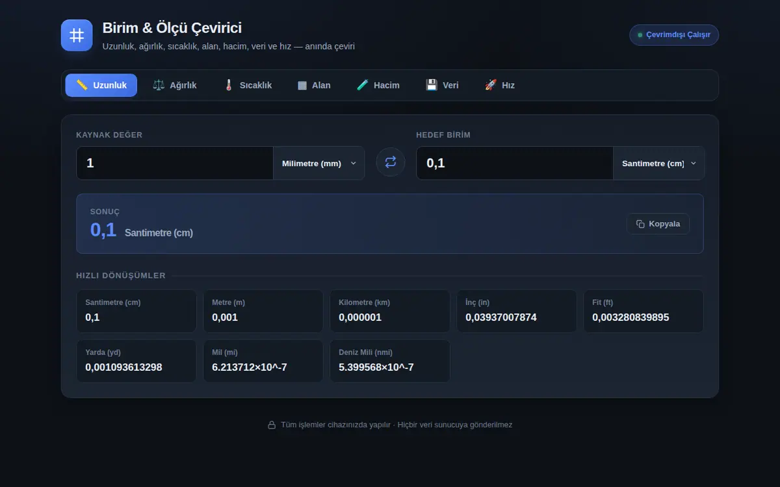Select the Deniz Mili (nmi) conversion card
780x487 pixels.
tap(390, 361)
